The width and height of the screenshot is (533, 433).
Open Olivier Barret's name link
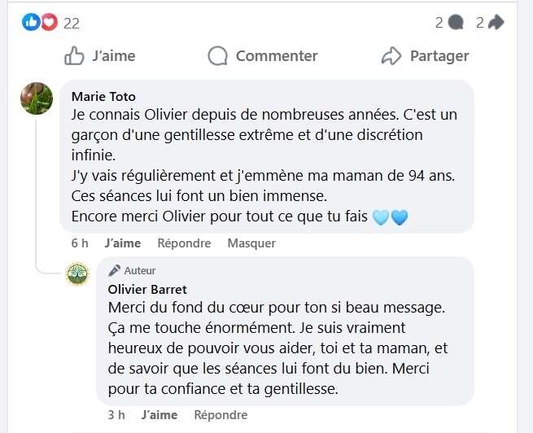pyautogui.click(x=147, y=289)
